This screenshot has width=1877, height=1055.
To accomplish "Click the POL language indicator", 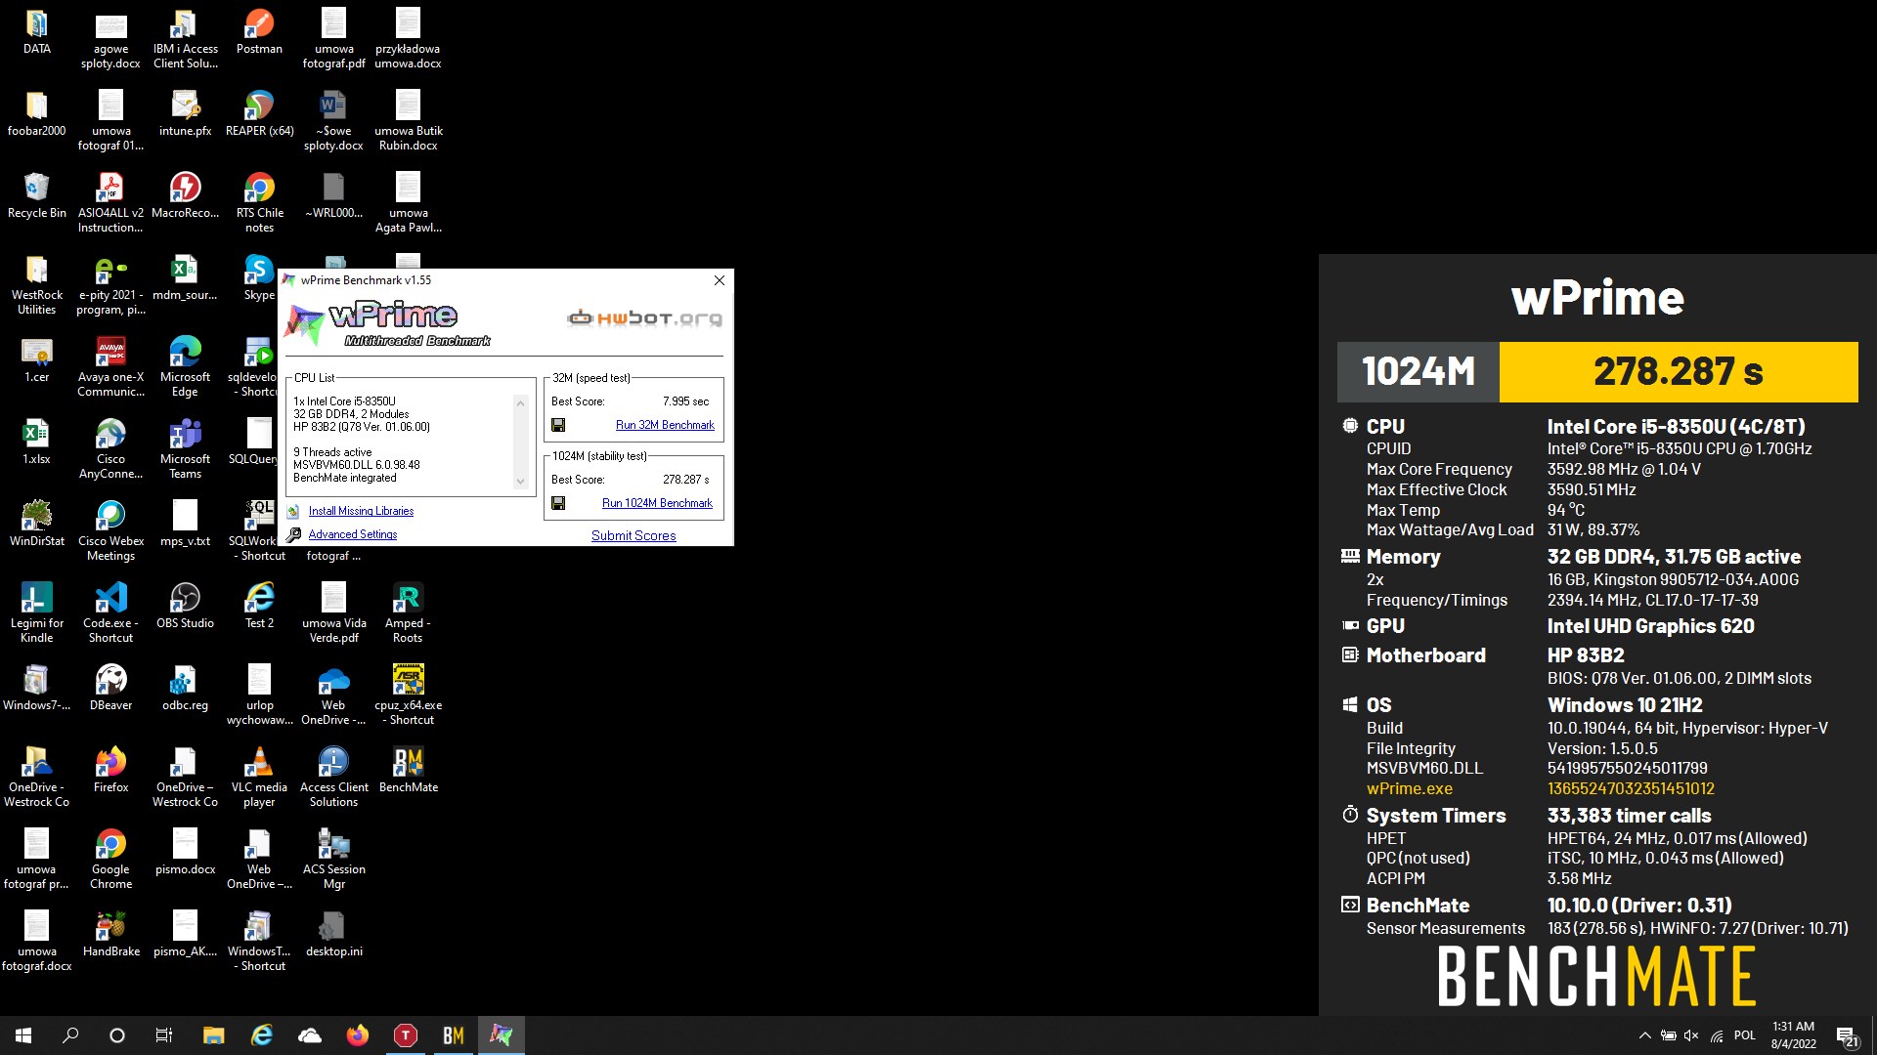I will pyautogui.click(x=1745, y=1035).
